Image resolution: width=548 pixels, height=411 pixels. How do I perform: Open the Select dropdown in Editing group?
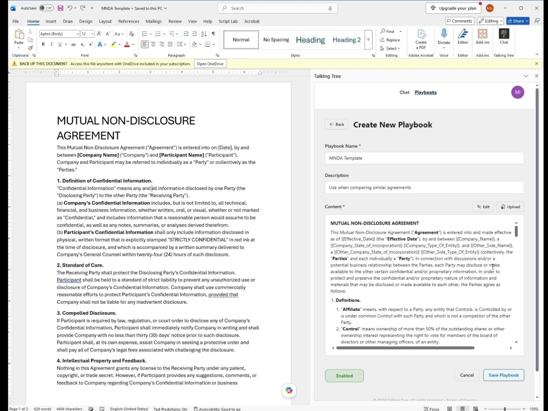click(390, 48)
